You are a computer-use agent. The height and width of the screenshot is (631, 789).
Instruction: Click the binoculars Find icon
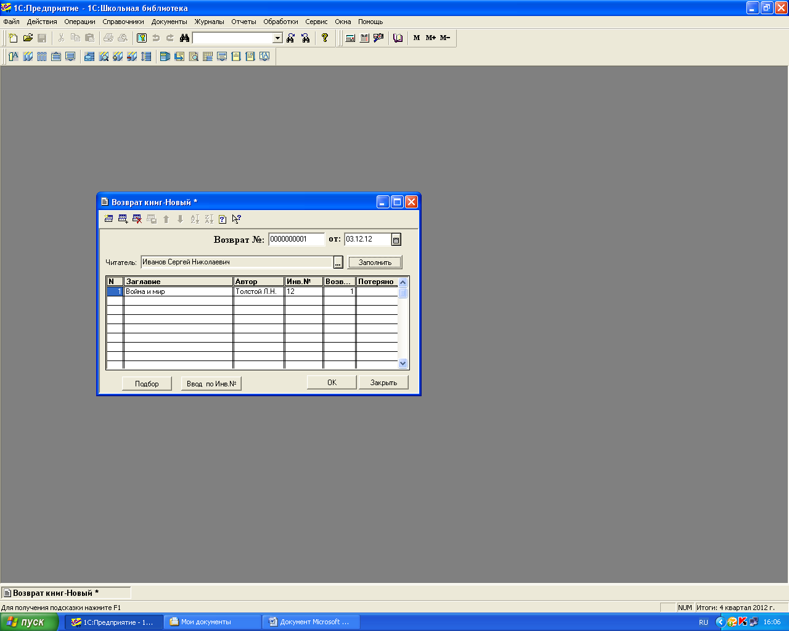coord(184,38)
